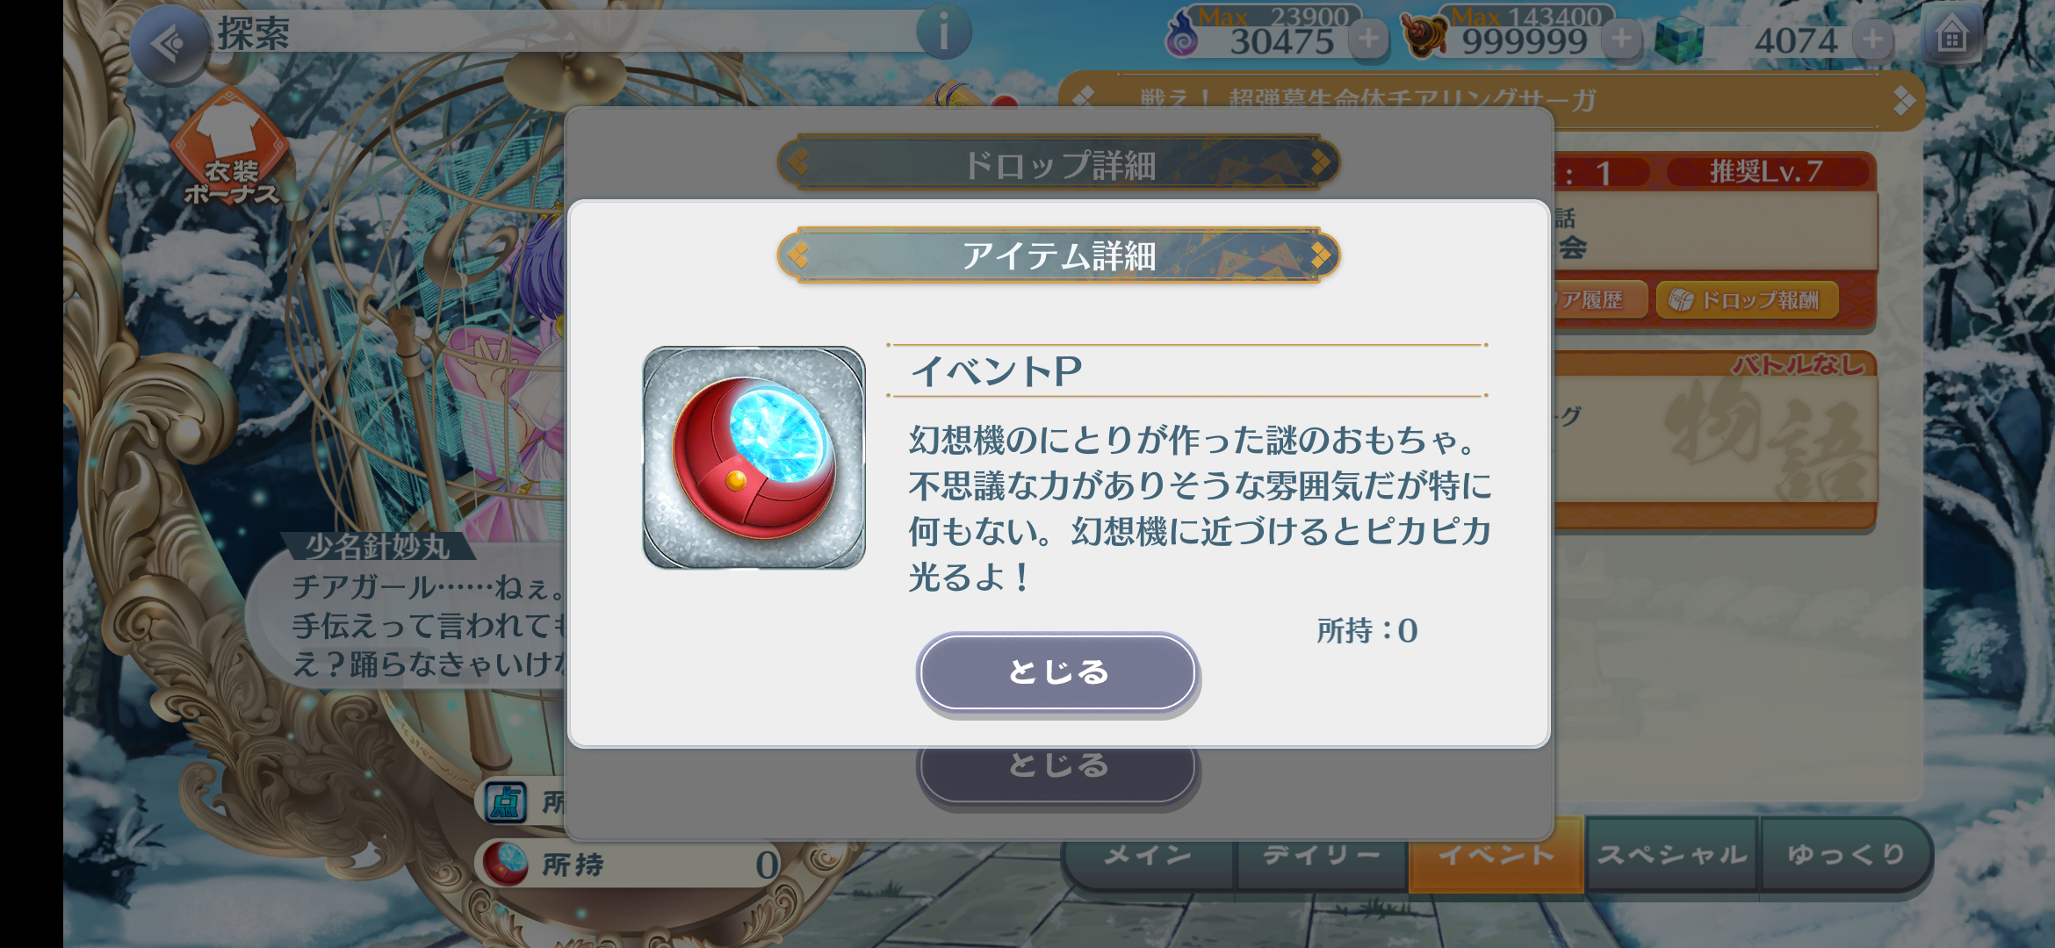
Task: Tap the purple spirit flame currency icon
Action: click(1182, 36)
